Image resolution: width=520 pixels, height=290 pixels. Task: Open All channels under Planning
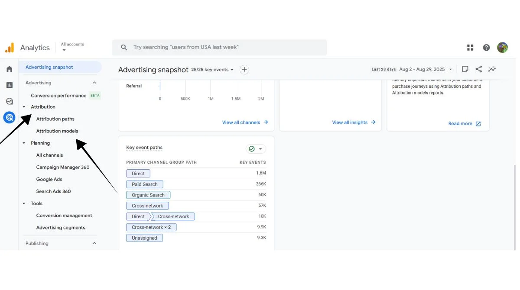[49, 155]
